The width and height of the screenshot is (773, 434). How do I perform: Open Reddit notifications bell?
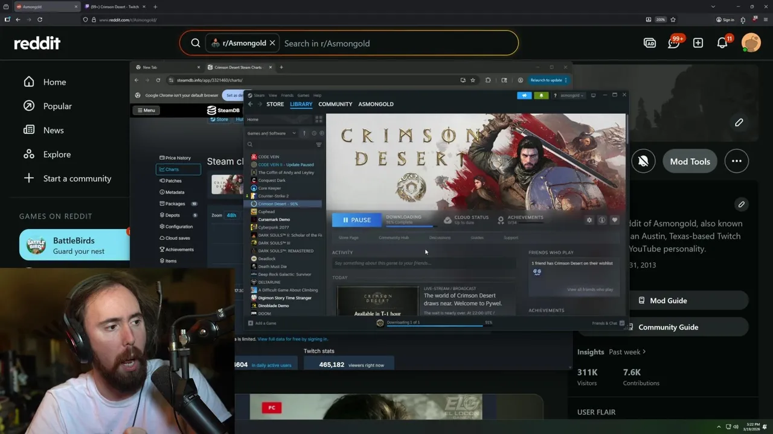point(722,43)
